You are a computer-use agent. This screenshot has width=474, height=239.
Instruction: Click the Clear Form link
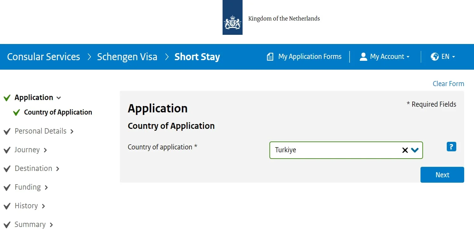pos(448,83)
